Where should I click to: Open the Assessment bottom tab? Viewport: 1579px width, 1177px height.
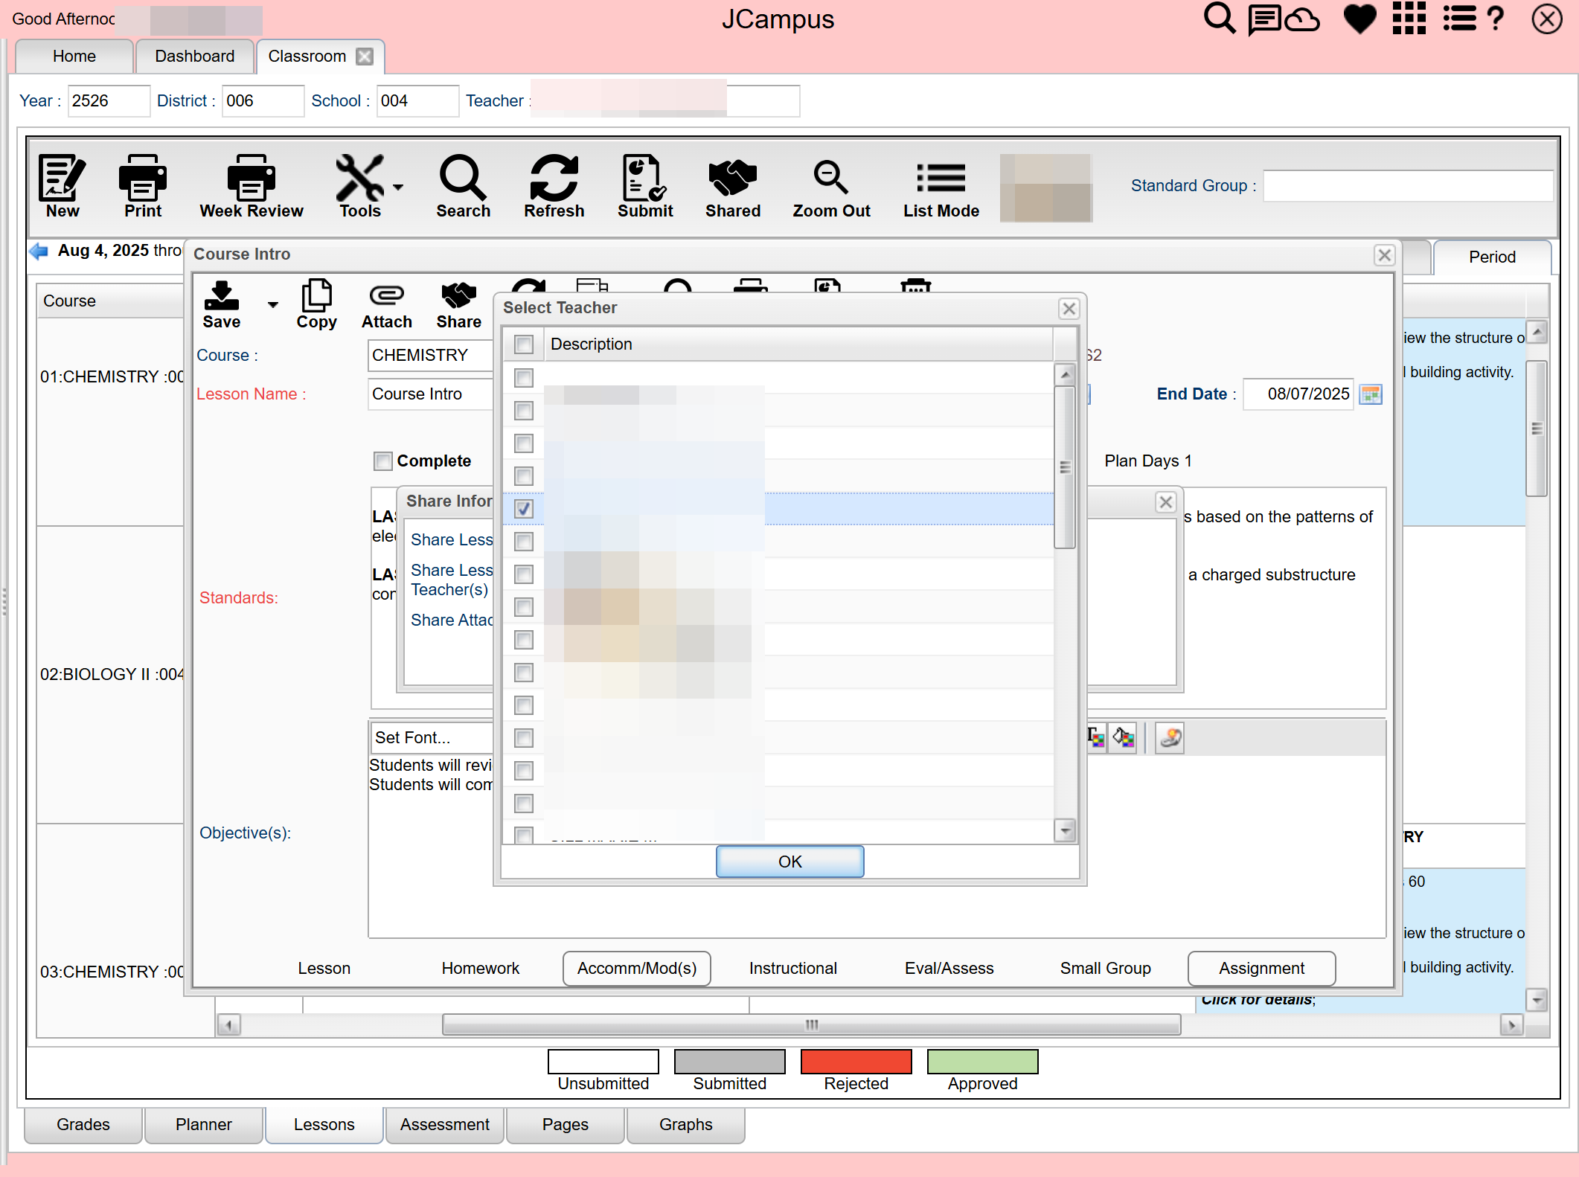pyautogui.click(x=445, y=1125)
